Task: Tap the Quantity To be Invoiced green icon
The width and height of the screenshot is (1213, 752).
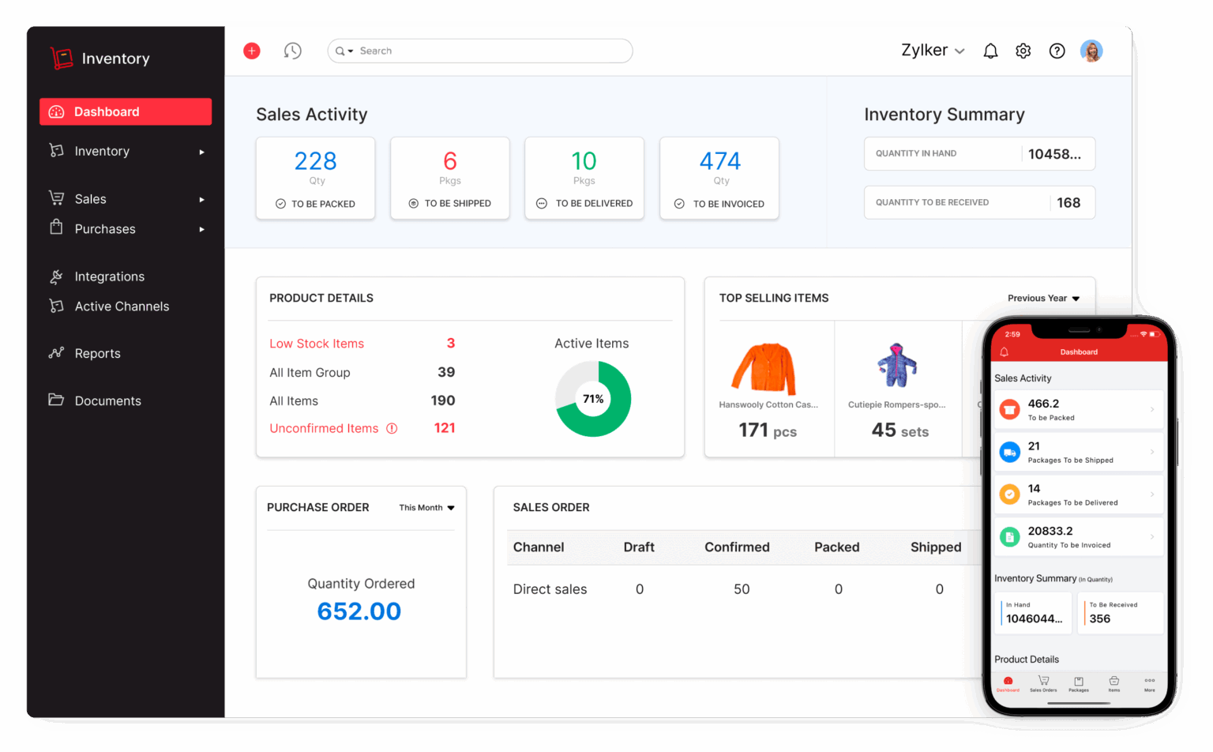Action: pos(1009,537)
